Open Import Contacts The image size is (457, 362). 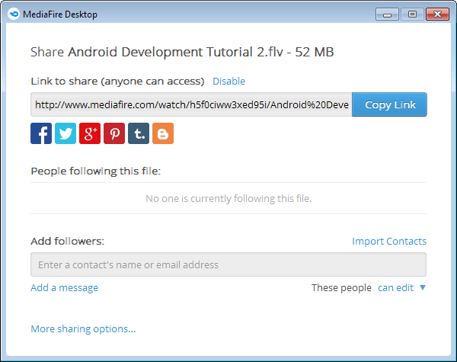(389, 242)
